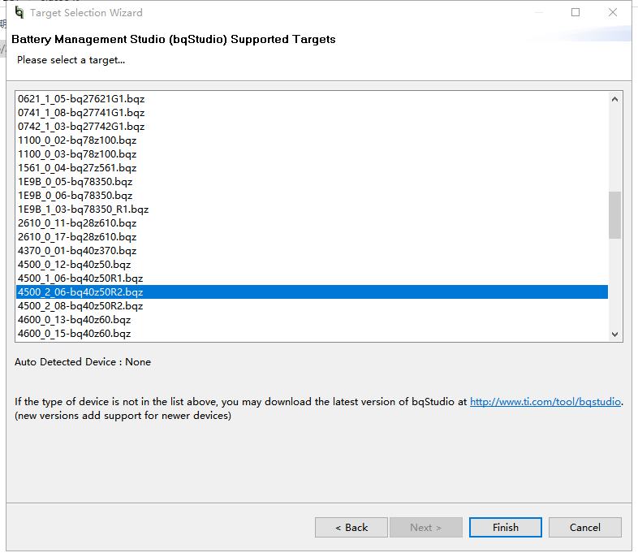Click the vertical scrollbar thumb
The width and height of the screenshot is (638, 557).
click(614, 215)
